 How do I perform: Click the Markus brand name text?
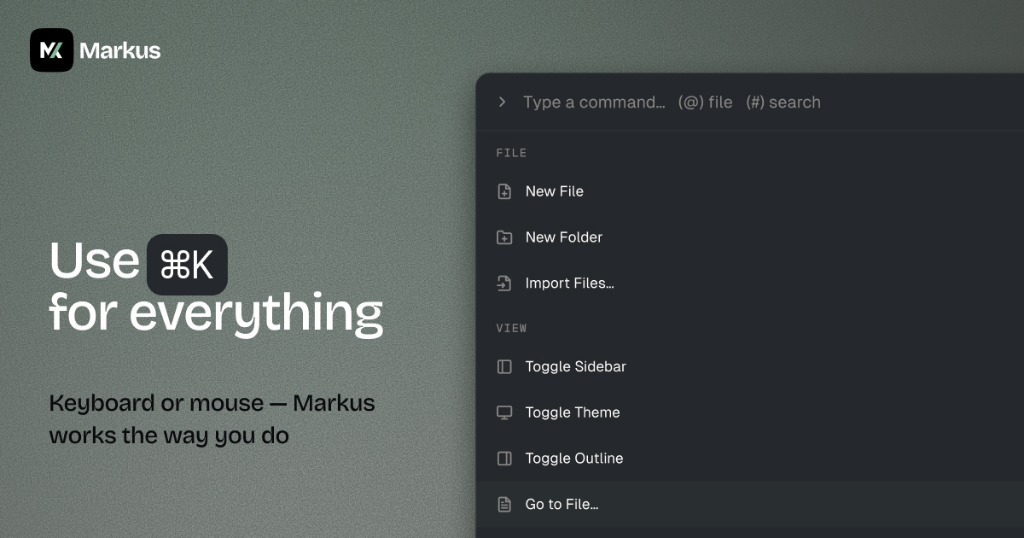pos(120,50)
